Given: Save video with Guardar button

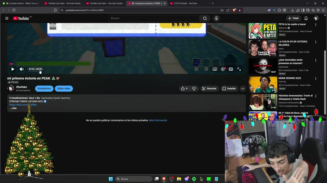Looking at the screenshot, I should pos(229,88).
